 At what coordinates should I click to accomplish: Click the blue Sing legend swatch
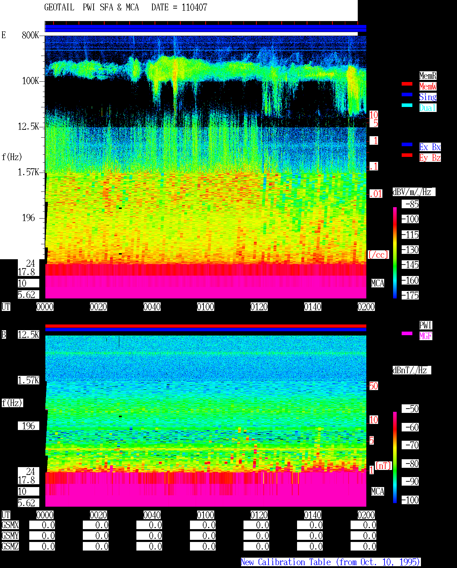tap(407, 94)
